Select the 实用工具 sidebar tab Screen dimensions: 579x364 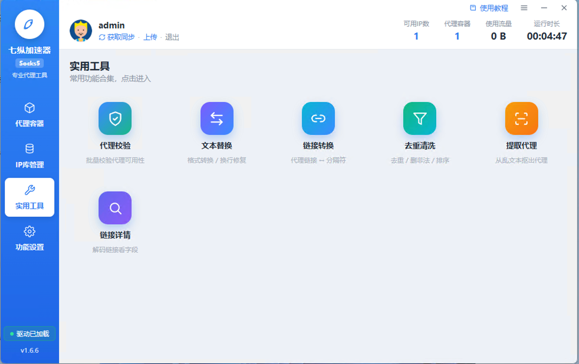tap(29, 197)
